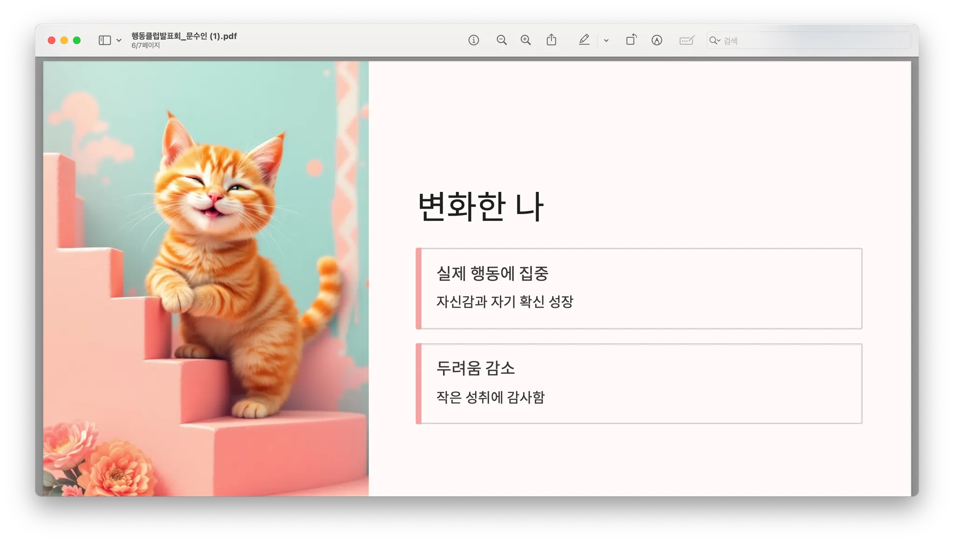Click the 실제 행동에 집중 card
This screenshot has width=954, height=543.
click(639, 288)
